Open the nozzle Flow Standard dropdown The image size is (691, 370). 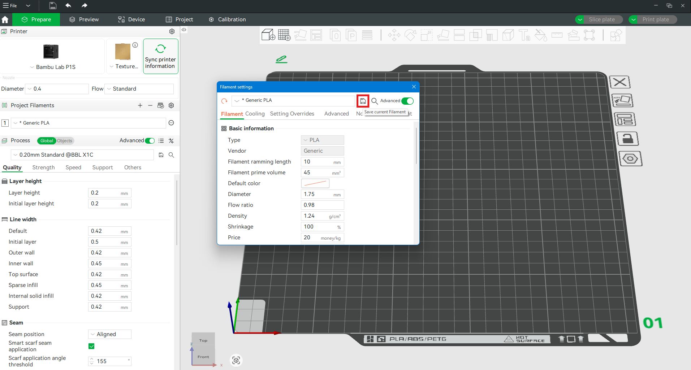coord(139,89)
